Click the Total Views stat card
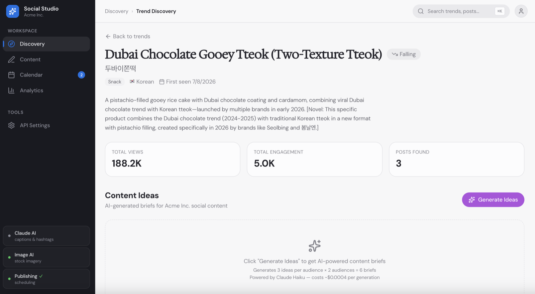Viewport: 535px width, 294px height. pyautogui.click(x=173, y=159)
